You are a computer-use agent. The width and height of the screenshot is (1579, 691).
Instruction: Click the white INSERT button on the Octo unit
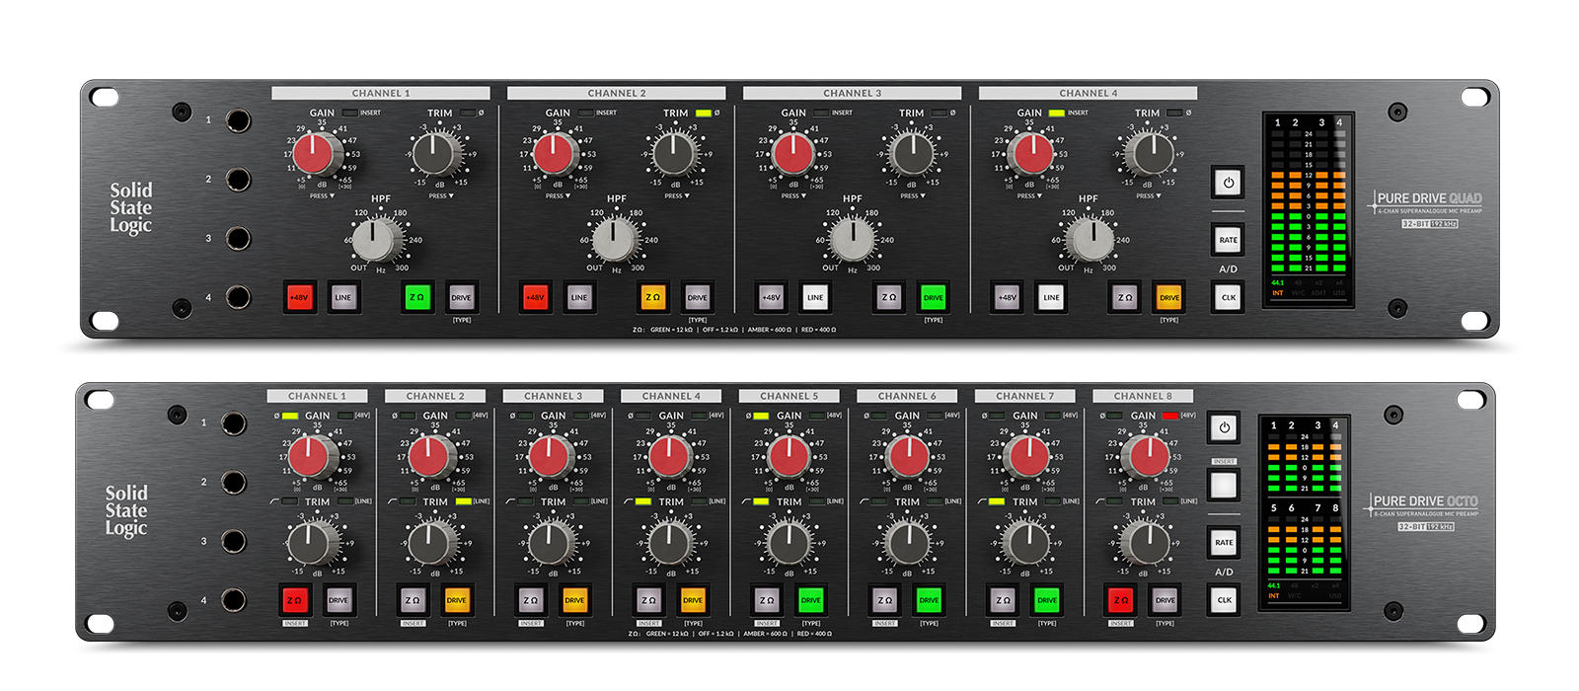(x=1224, y=485)
